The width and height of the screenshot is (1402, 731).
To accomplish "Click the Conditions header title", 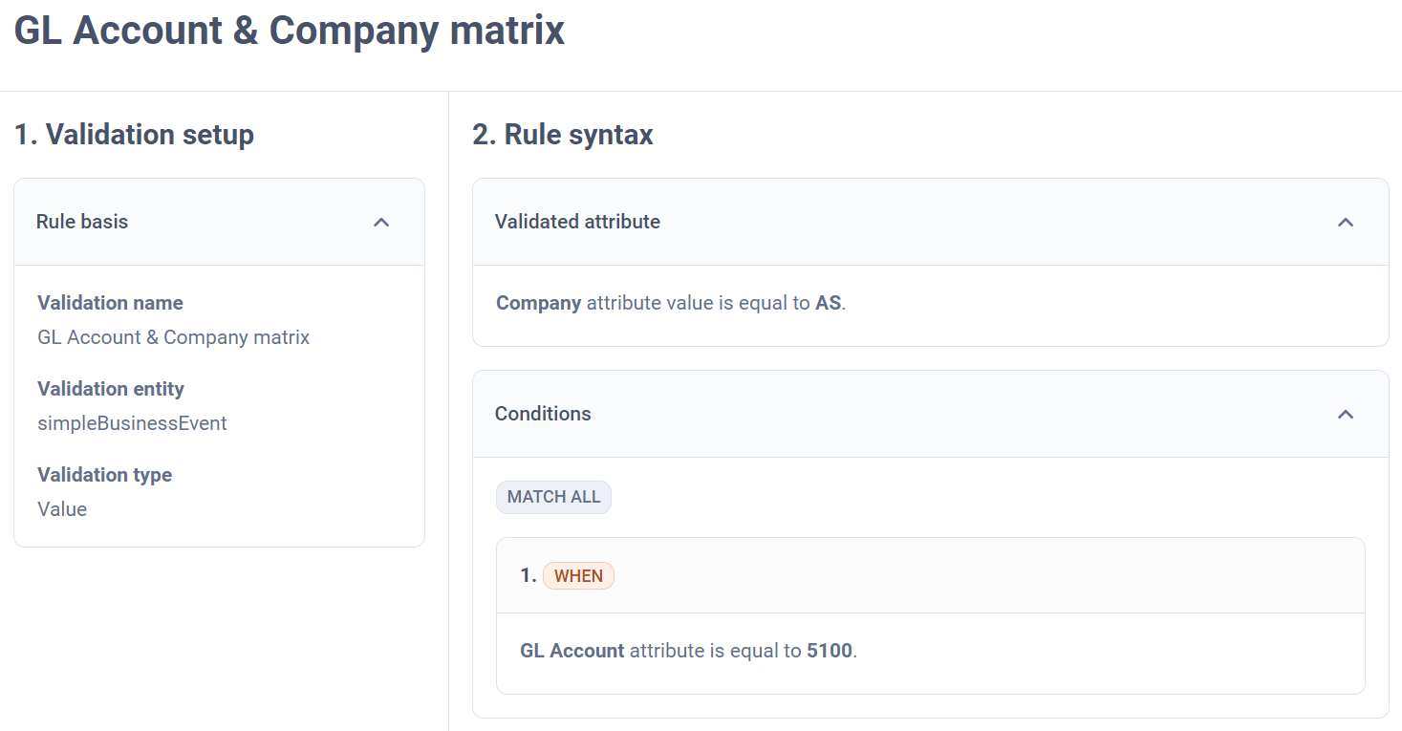I will 543,414.
